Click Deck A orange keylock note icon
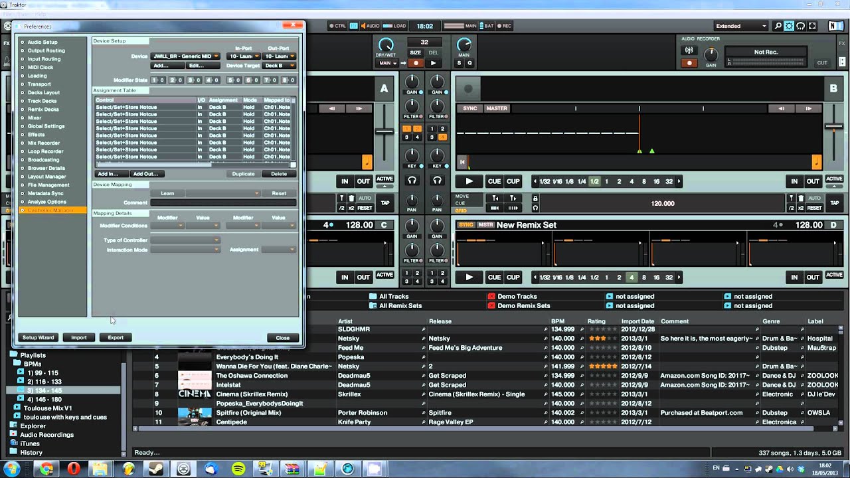Screen dimensions: 850x478 (367, 161)
